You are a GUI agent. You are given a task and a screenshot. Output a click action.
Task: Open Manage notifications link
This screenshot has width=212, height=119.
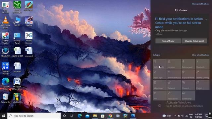tap(200, 4)
